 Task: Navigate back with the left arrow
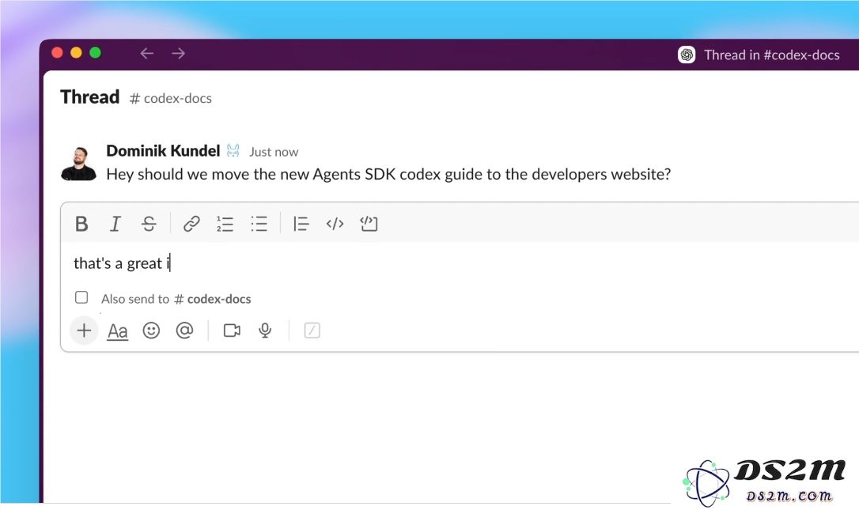146,53
